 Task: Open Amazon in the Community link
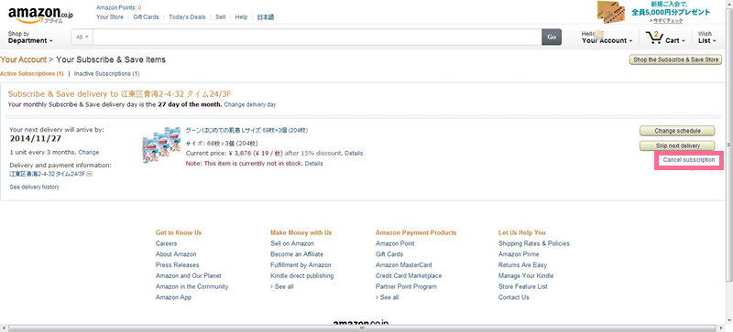coord(192,286)
